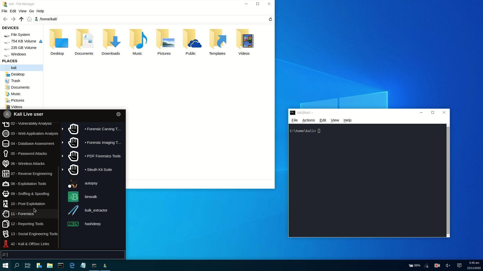The height and width of the screenshot is (271, 483).
Task: Select 05 - Password Attacks category
Action: coord(30,154)
